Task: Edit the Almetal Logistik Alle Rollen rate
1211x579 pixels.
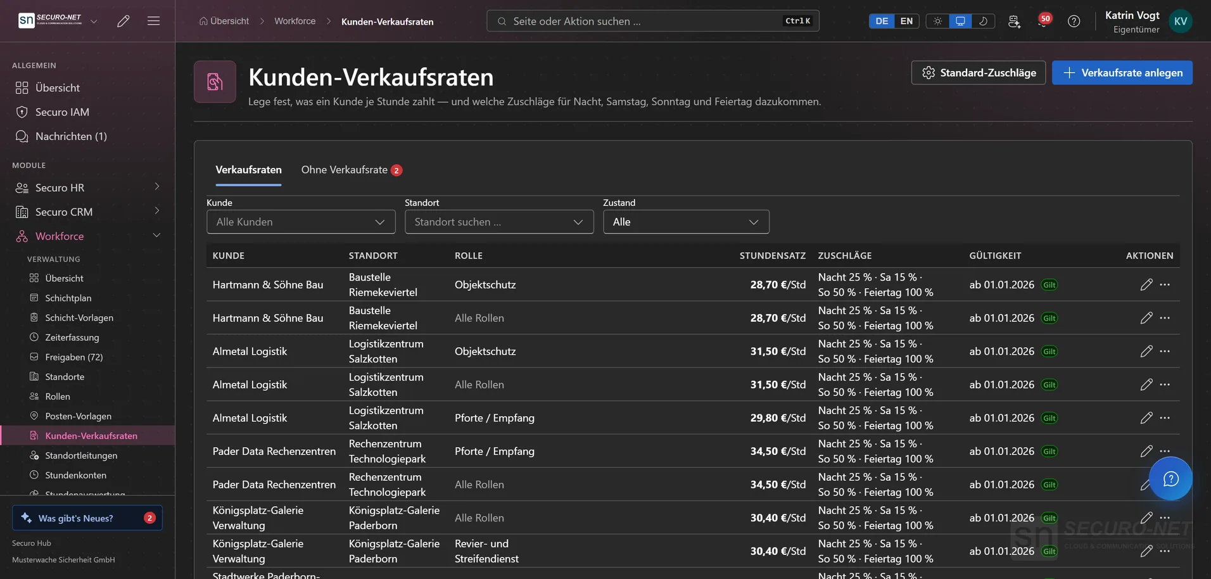Action: tap(1146, 385)
